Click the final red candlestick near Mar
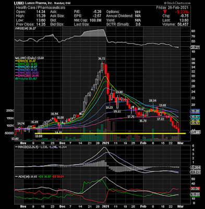Viewport: 205px width, 209px height. point(178,131)
